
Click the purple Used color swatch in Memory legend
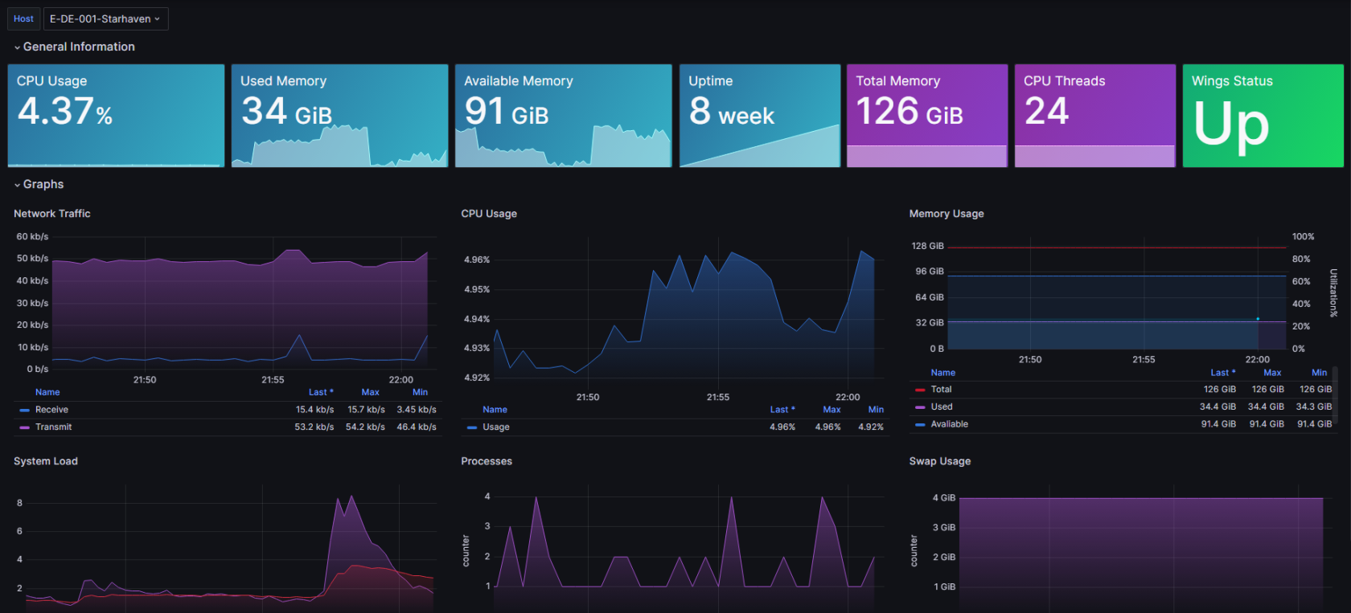pyautogui.click(x=920, y=407)
